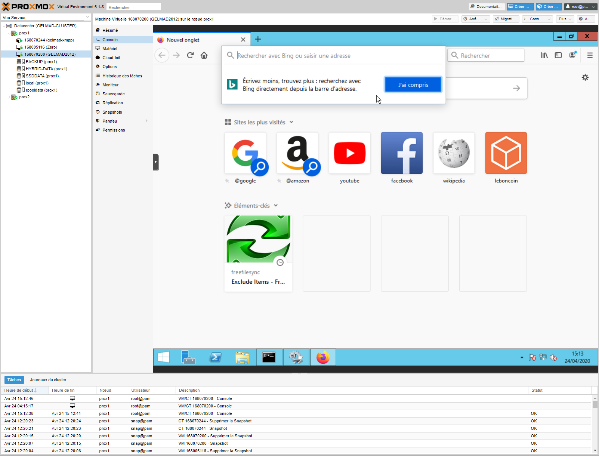Click the Documentation button
Viewport: 599px width, 456px height.
(x=487, y=7)
